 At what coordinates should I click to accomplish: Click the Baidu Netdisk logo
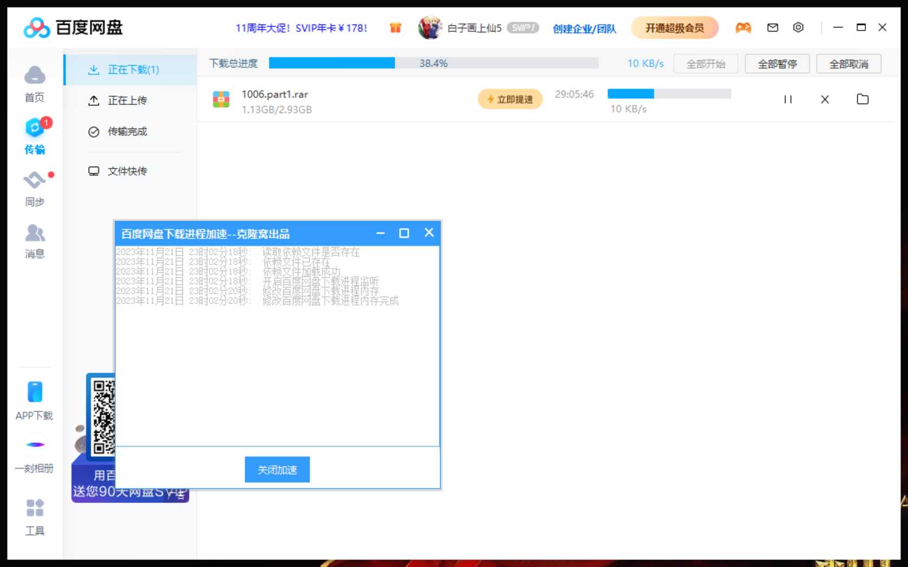pyautogui.click(x=74, y=27)
